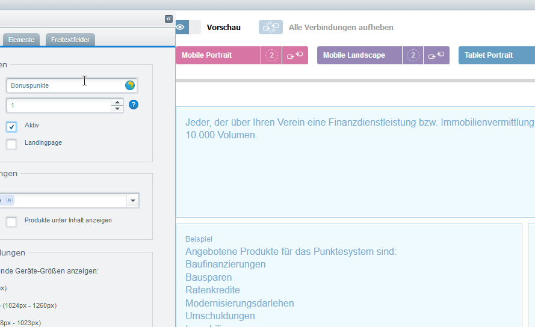Click the globe translation icon
535x327 pixels.
tap(130, 85)
